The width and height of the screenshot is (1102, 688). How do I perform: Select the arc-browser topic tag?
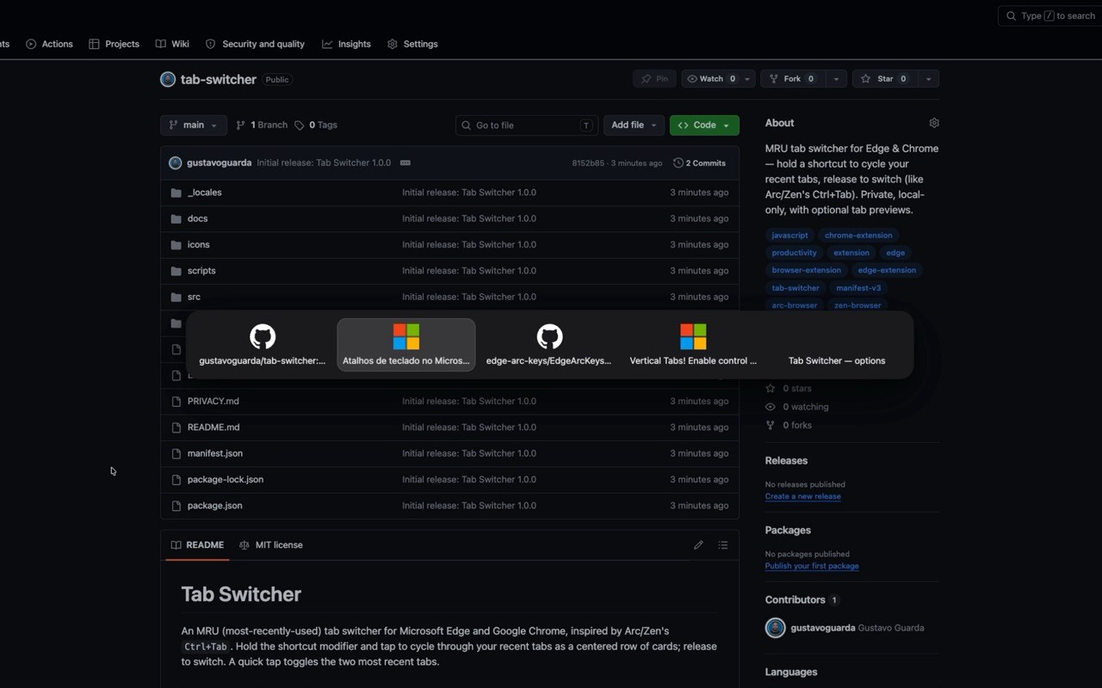click(794, 305)
